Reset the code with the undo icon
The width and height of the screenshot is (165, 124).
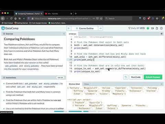(126, 77)
